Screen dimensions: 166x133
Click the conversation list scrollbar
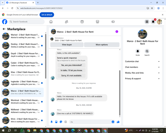pyautogui.click(x=46, y=56)
